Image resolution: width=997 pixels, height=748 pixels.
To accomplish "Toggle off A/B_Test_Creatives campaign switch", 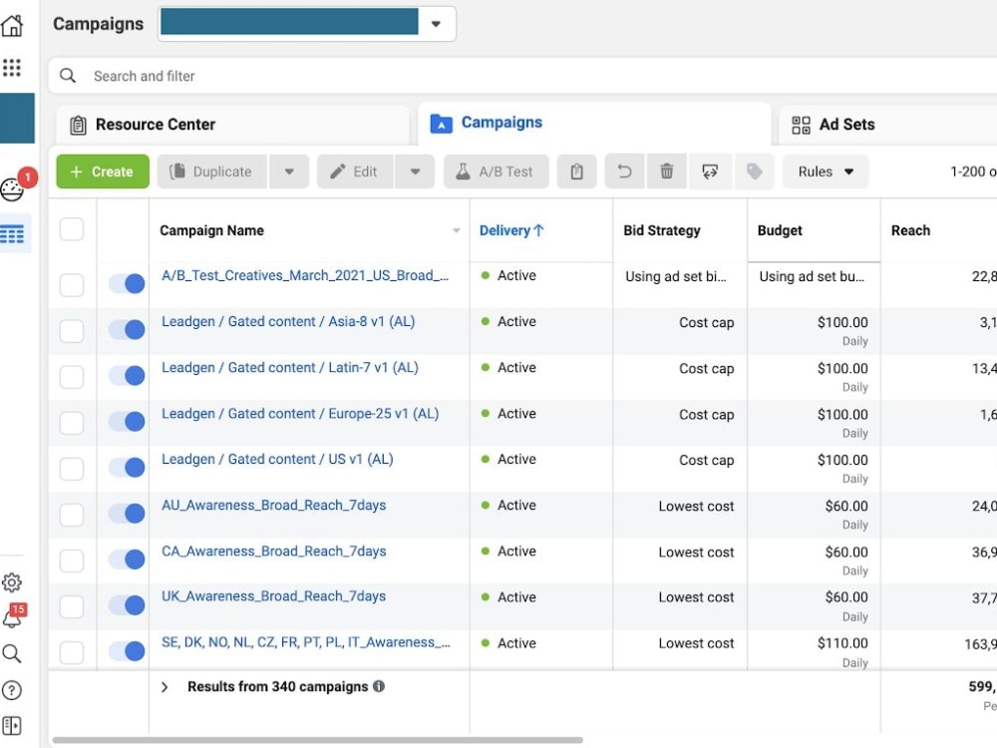I will [x=127, y=283].
